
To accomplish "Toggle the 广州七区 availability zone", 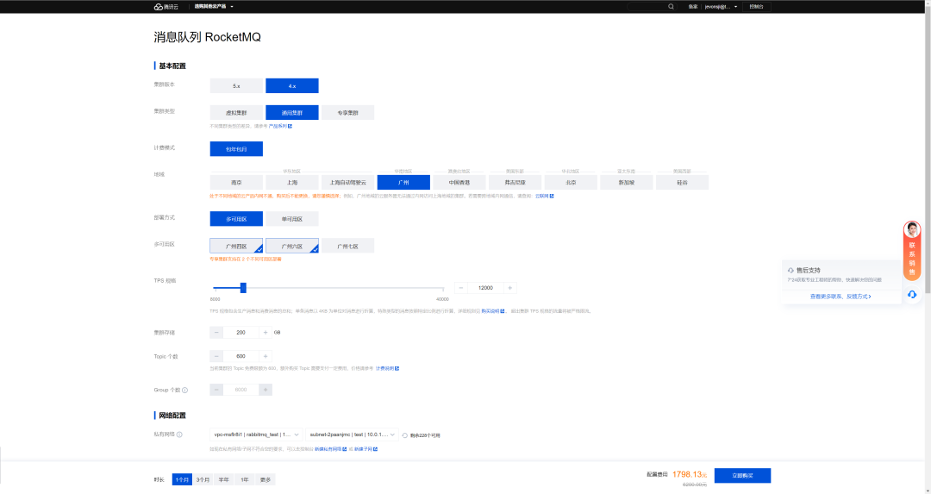I will pyautogui.click(x=348, y=246).
